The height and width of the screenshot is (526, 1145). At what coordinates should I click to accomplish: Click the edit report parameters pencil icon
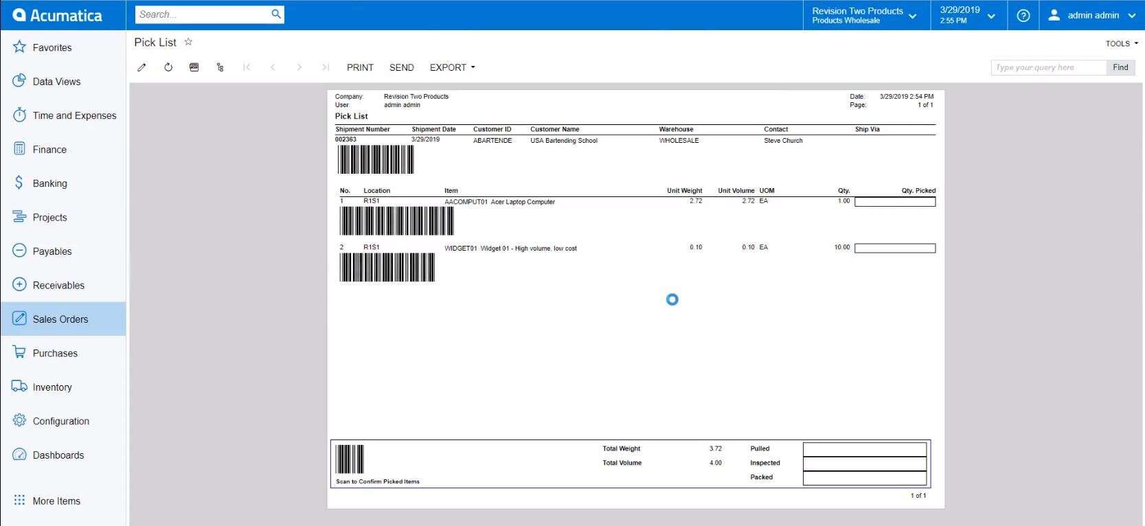pos(141,67)
